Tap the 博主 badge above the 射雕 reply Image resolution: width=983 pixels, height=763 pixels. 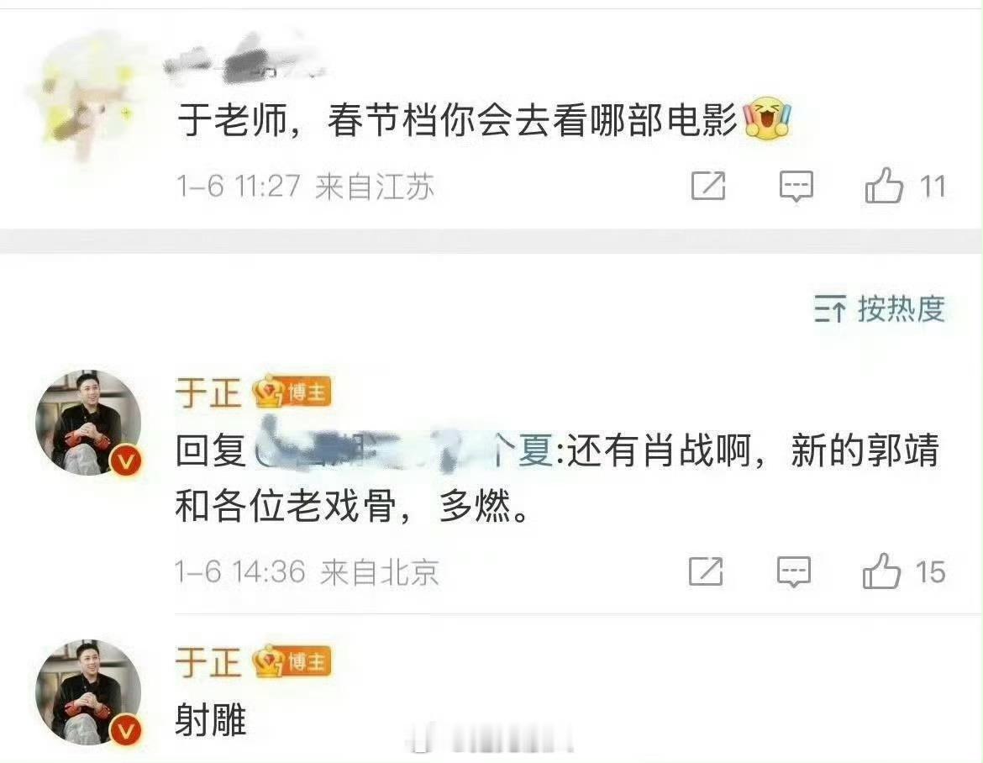[292, 662]
